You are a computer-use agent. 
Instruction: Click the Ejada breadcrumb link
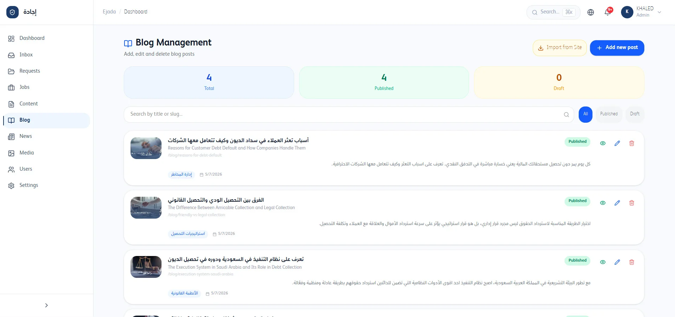tap(109, 12)
